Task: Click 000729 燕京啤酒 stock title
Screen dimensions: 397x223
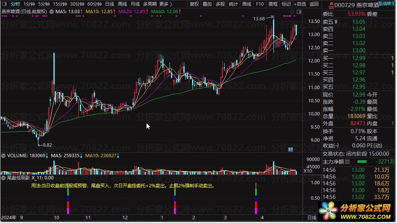Action: click(356, 5)
